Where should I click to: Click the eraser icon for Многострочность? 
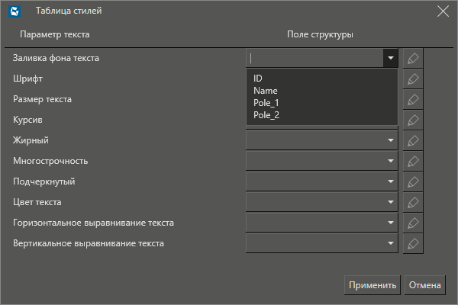pyautogui.click(x=413, y=161)
